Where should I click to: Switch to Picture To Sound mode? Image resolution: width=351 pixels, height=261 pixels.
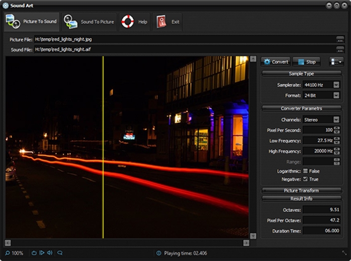(31, 22)
